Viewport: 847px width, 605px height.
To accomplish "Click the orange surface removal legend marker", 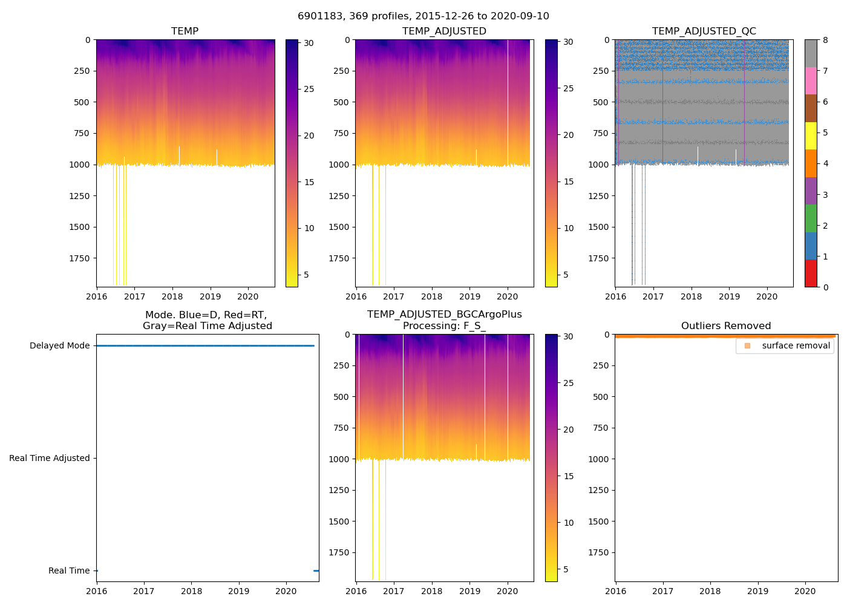I will [747, 345].
